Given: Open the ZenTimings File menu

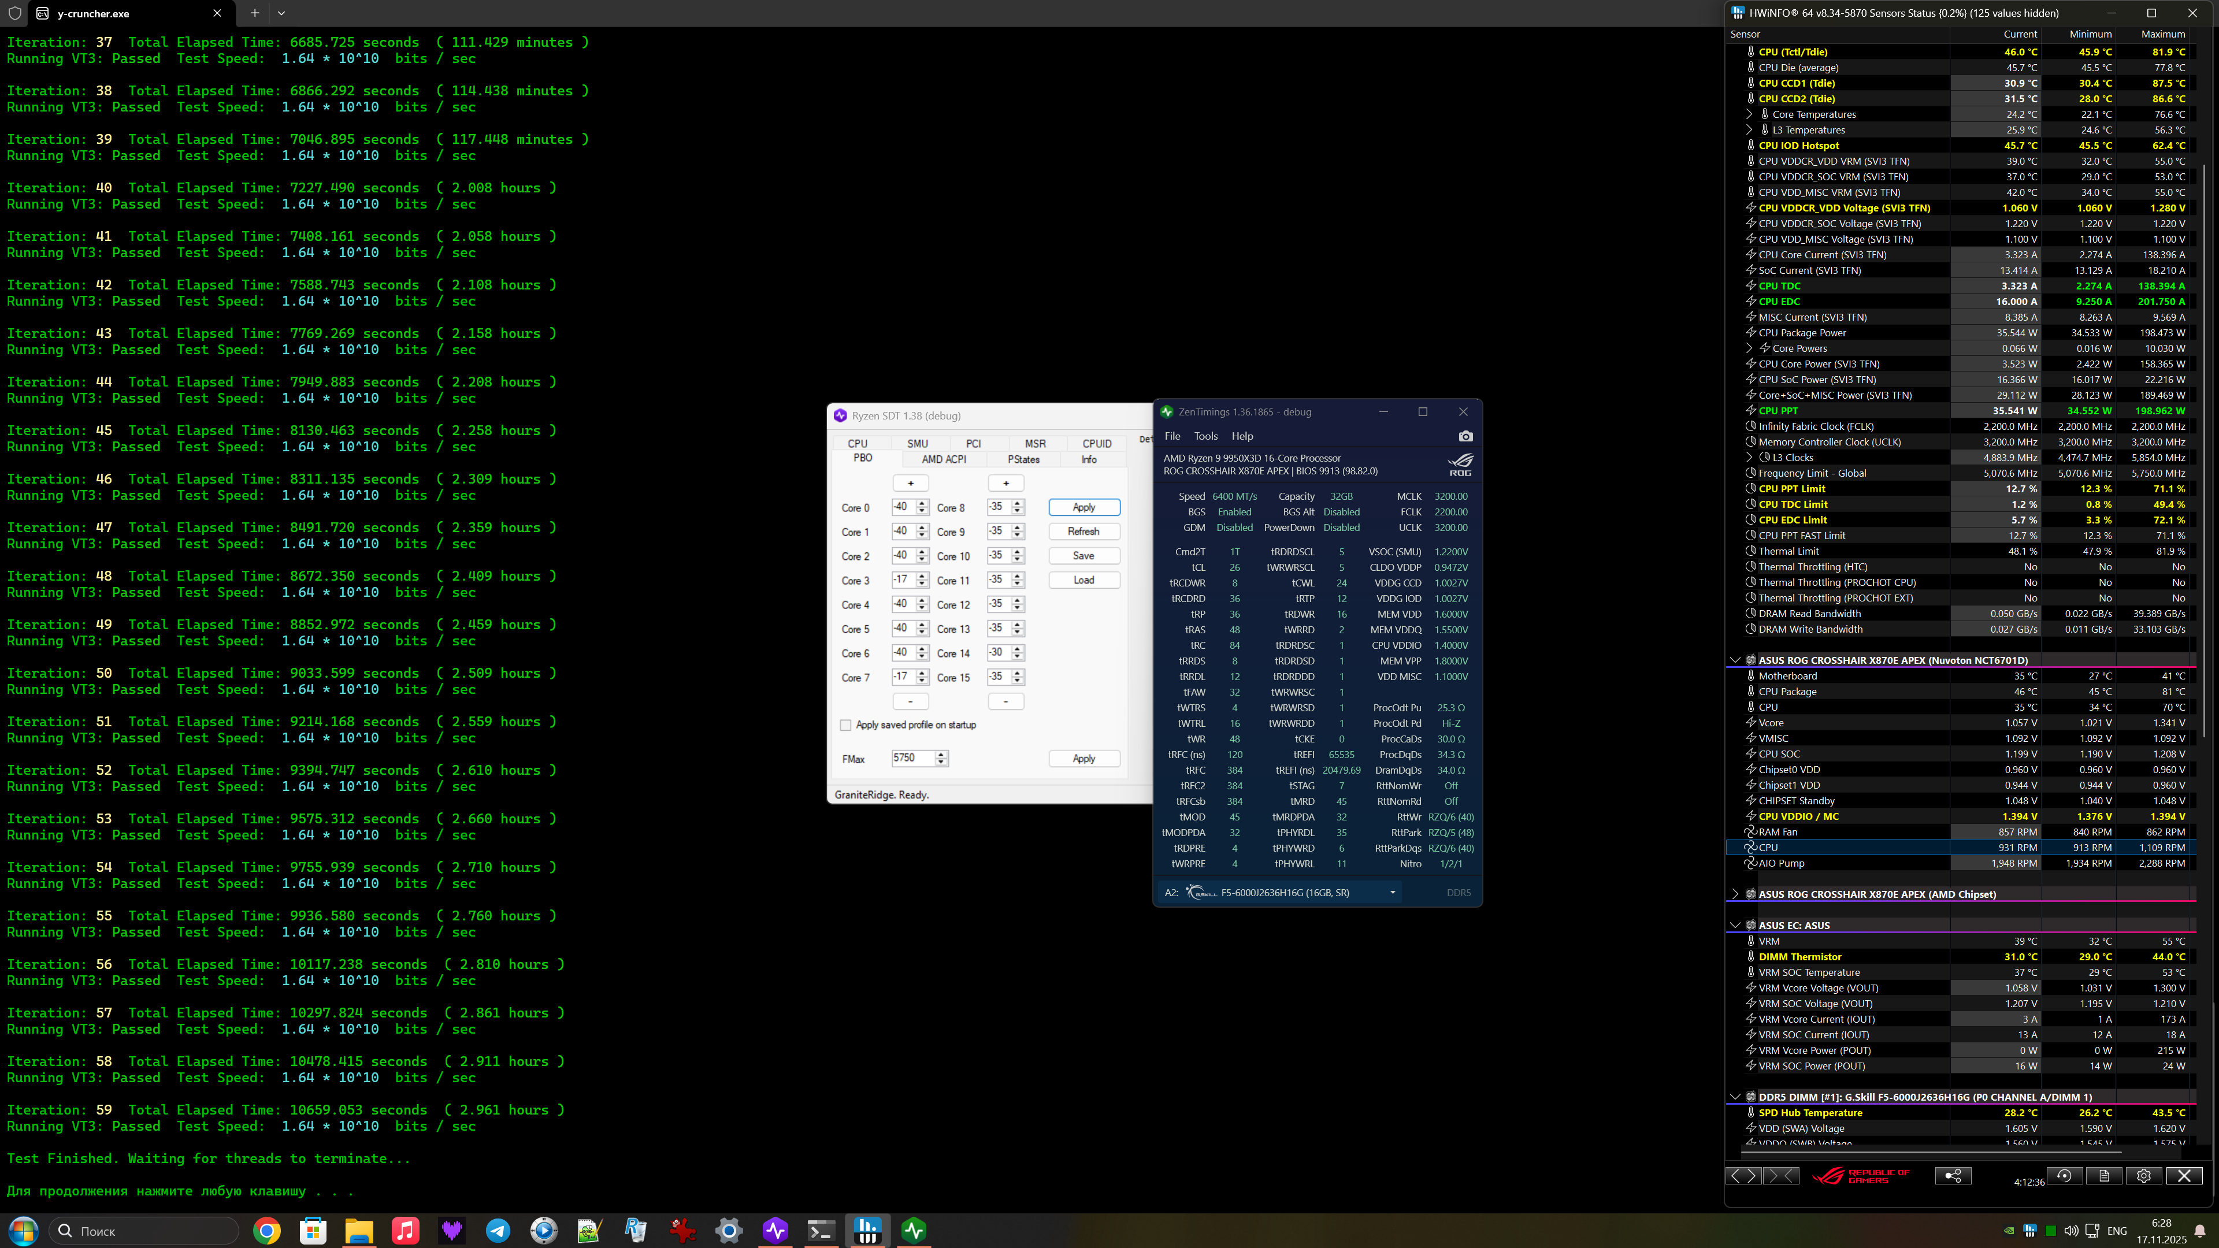Looking at the screenshot, I should coord(1172,436).
